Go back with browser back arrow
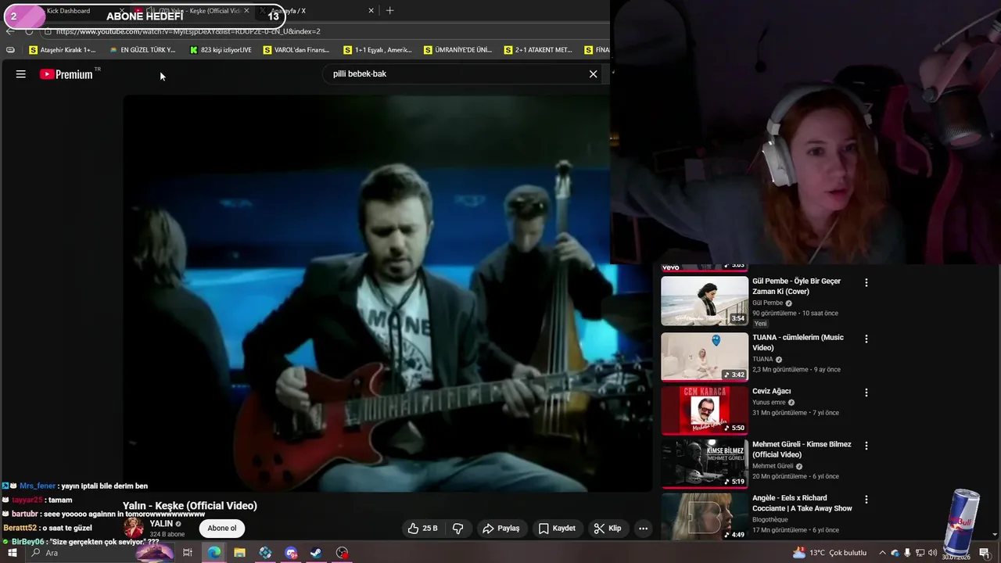The width and height of the screenshot is (1001, 563). click(9, 31)
